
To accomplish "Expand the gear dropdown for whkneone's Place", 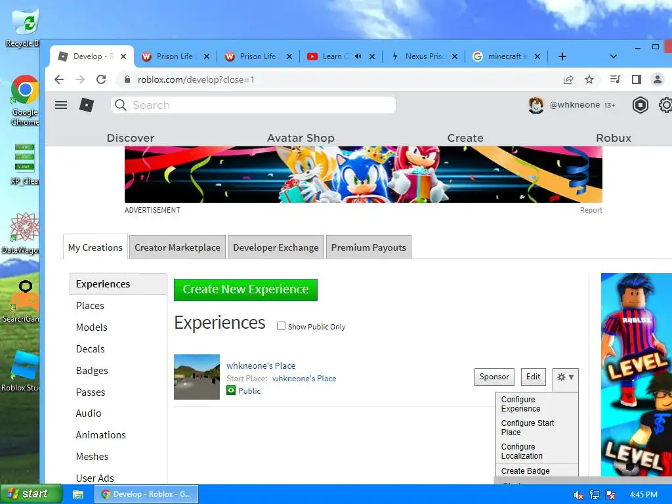I will point(565,377).
